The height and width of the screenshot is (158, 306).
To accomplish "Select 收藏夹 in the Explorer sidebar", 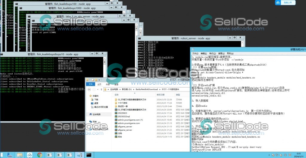I will tap(95, 96).
